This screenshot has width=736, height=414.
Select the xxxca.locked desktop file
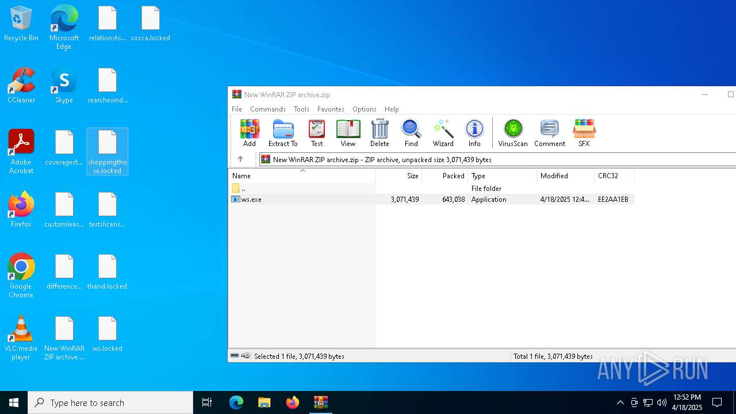point(151,24)
